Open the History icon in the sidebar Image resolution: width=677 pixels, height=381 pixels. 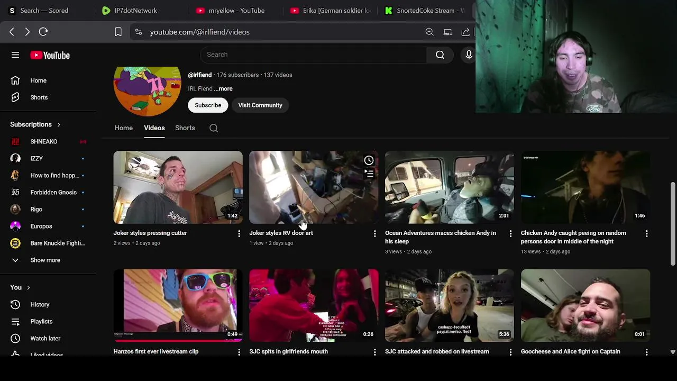click(15, 304)
